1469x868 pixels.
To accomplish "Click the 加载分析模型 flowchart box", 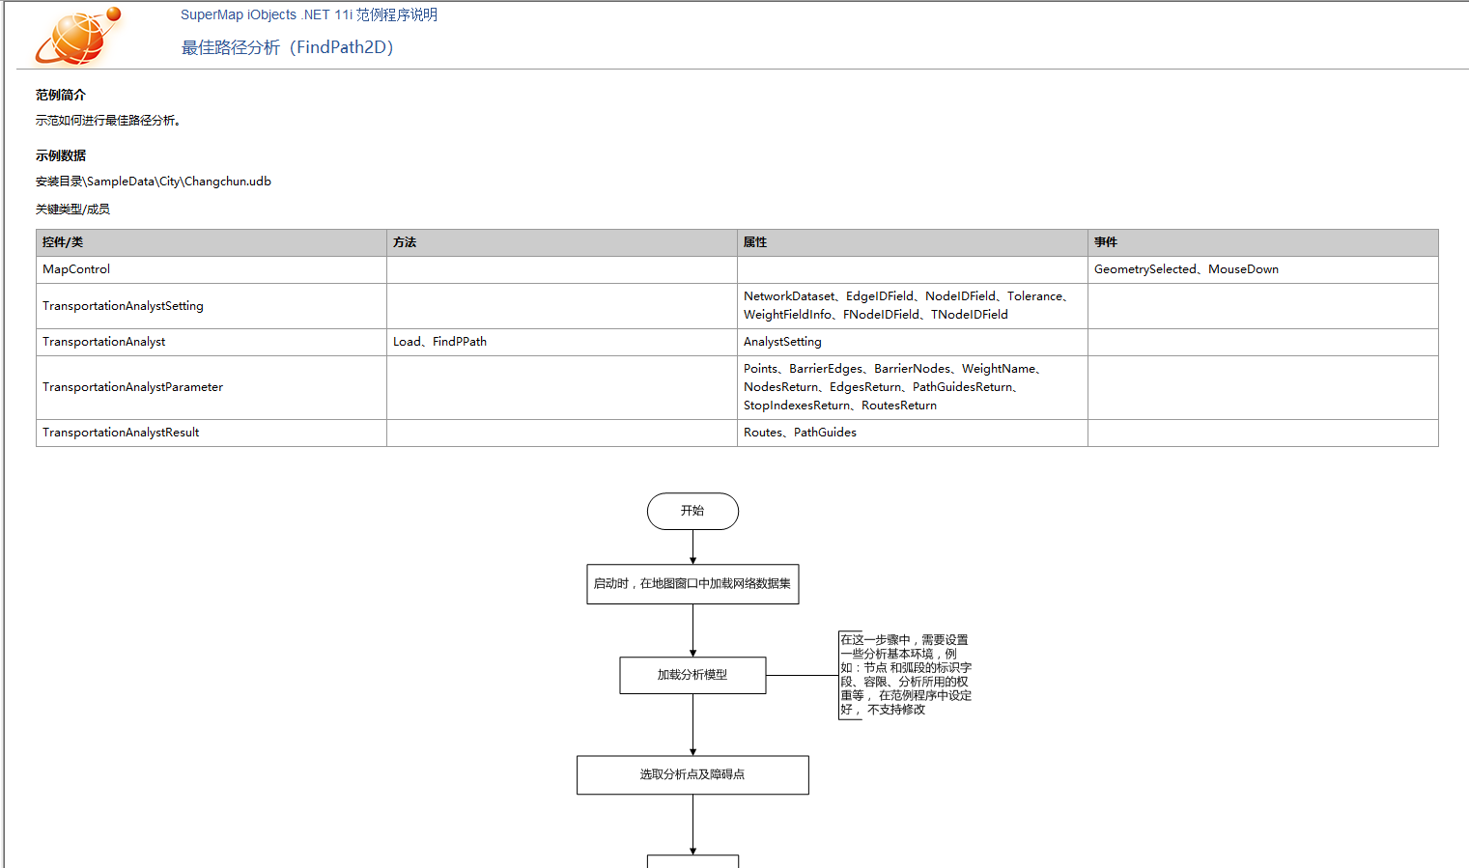I will click(692, 675).
